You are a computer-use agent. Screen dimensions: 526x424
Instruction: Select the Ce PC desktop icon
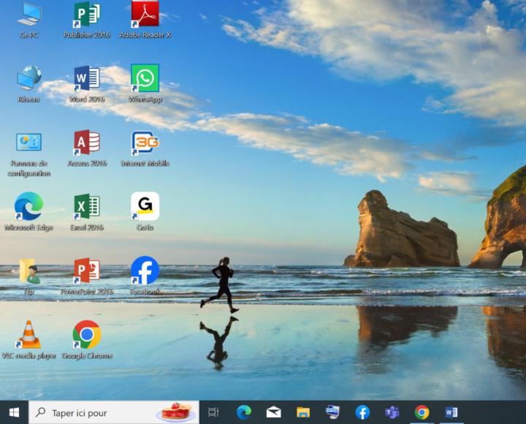click(28, 14)
